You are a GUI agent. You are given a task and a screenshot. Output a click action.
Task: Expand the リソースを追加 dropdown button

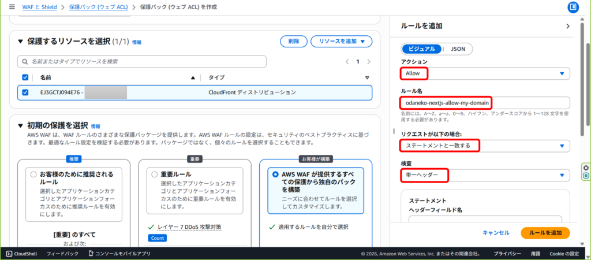[x=341, y=42]
